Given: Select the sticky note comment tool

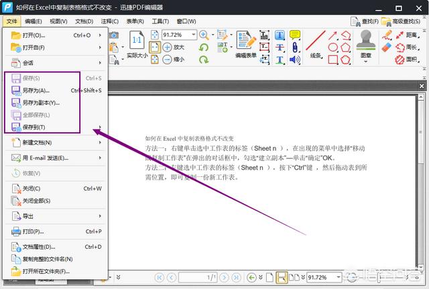Looking at the screenshot, I should [x=295, y=35].
